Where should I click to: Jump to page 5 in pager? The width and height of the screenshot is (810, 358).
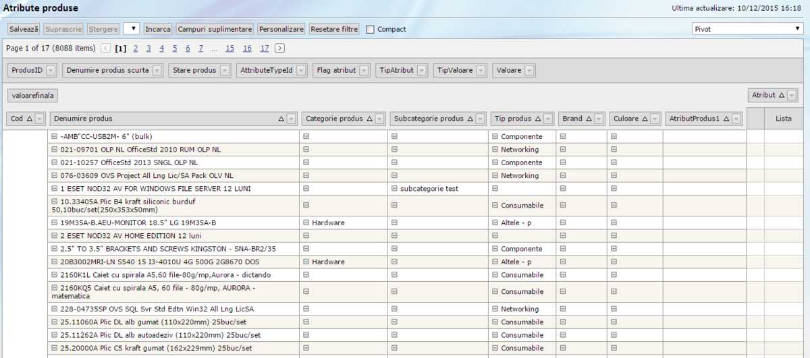175,49
